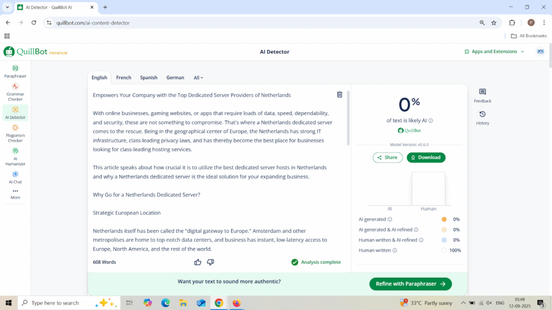Expand the Apps and Extensions menu
Viewport: 552px width, 310px height.
494,52
